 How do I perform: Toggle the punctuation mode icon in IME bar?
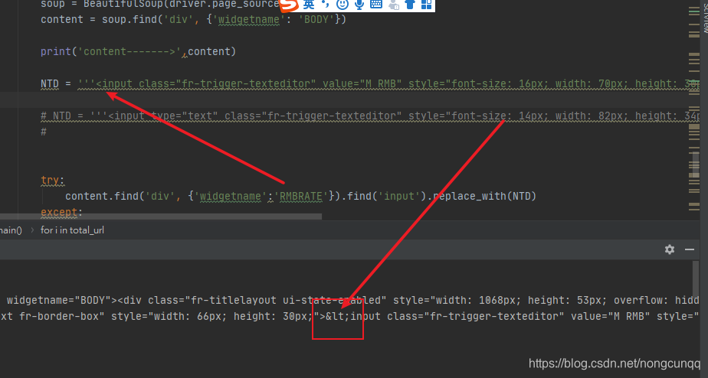(x=325, y=5)
